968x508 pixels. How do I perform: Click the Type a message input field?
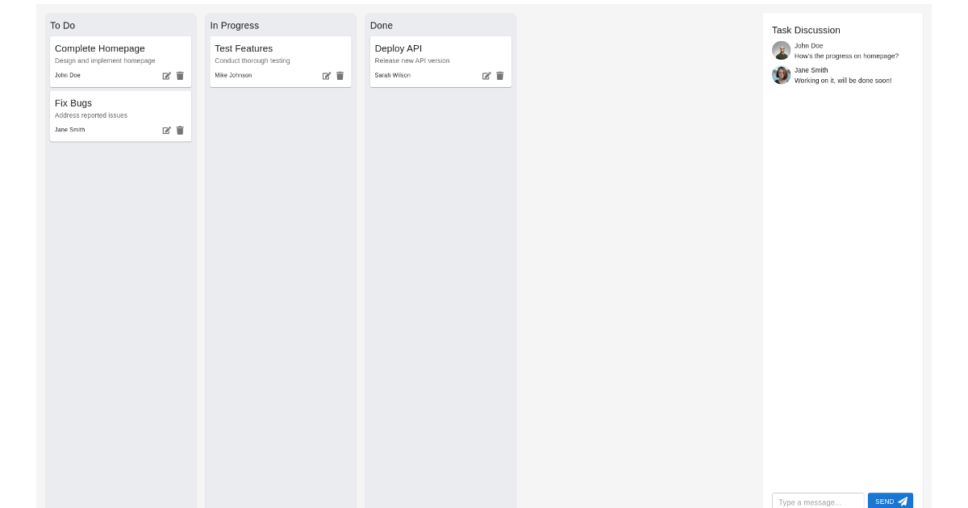pos(818,502)
